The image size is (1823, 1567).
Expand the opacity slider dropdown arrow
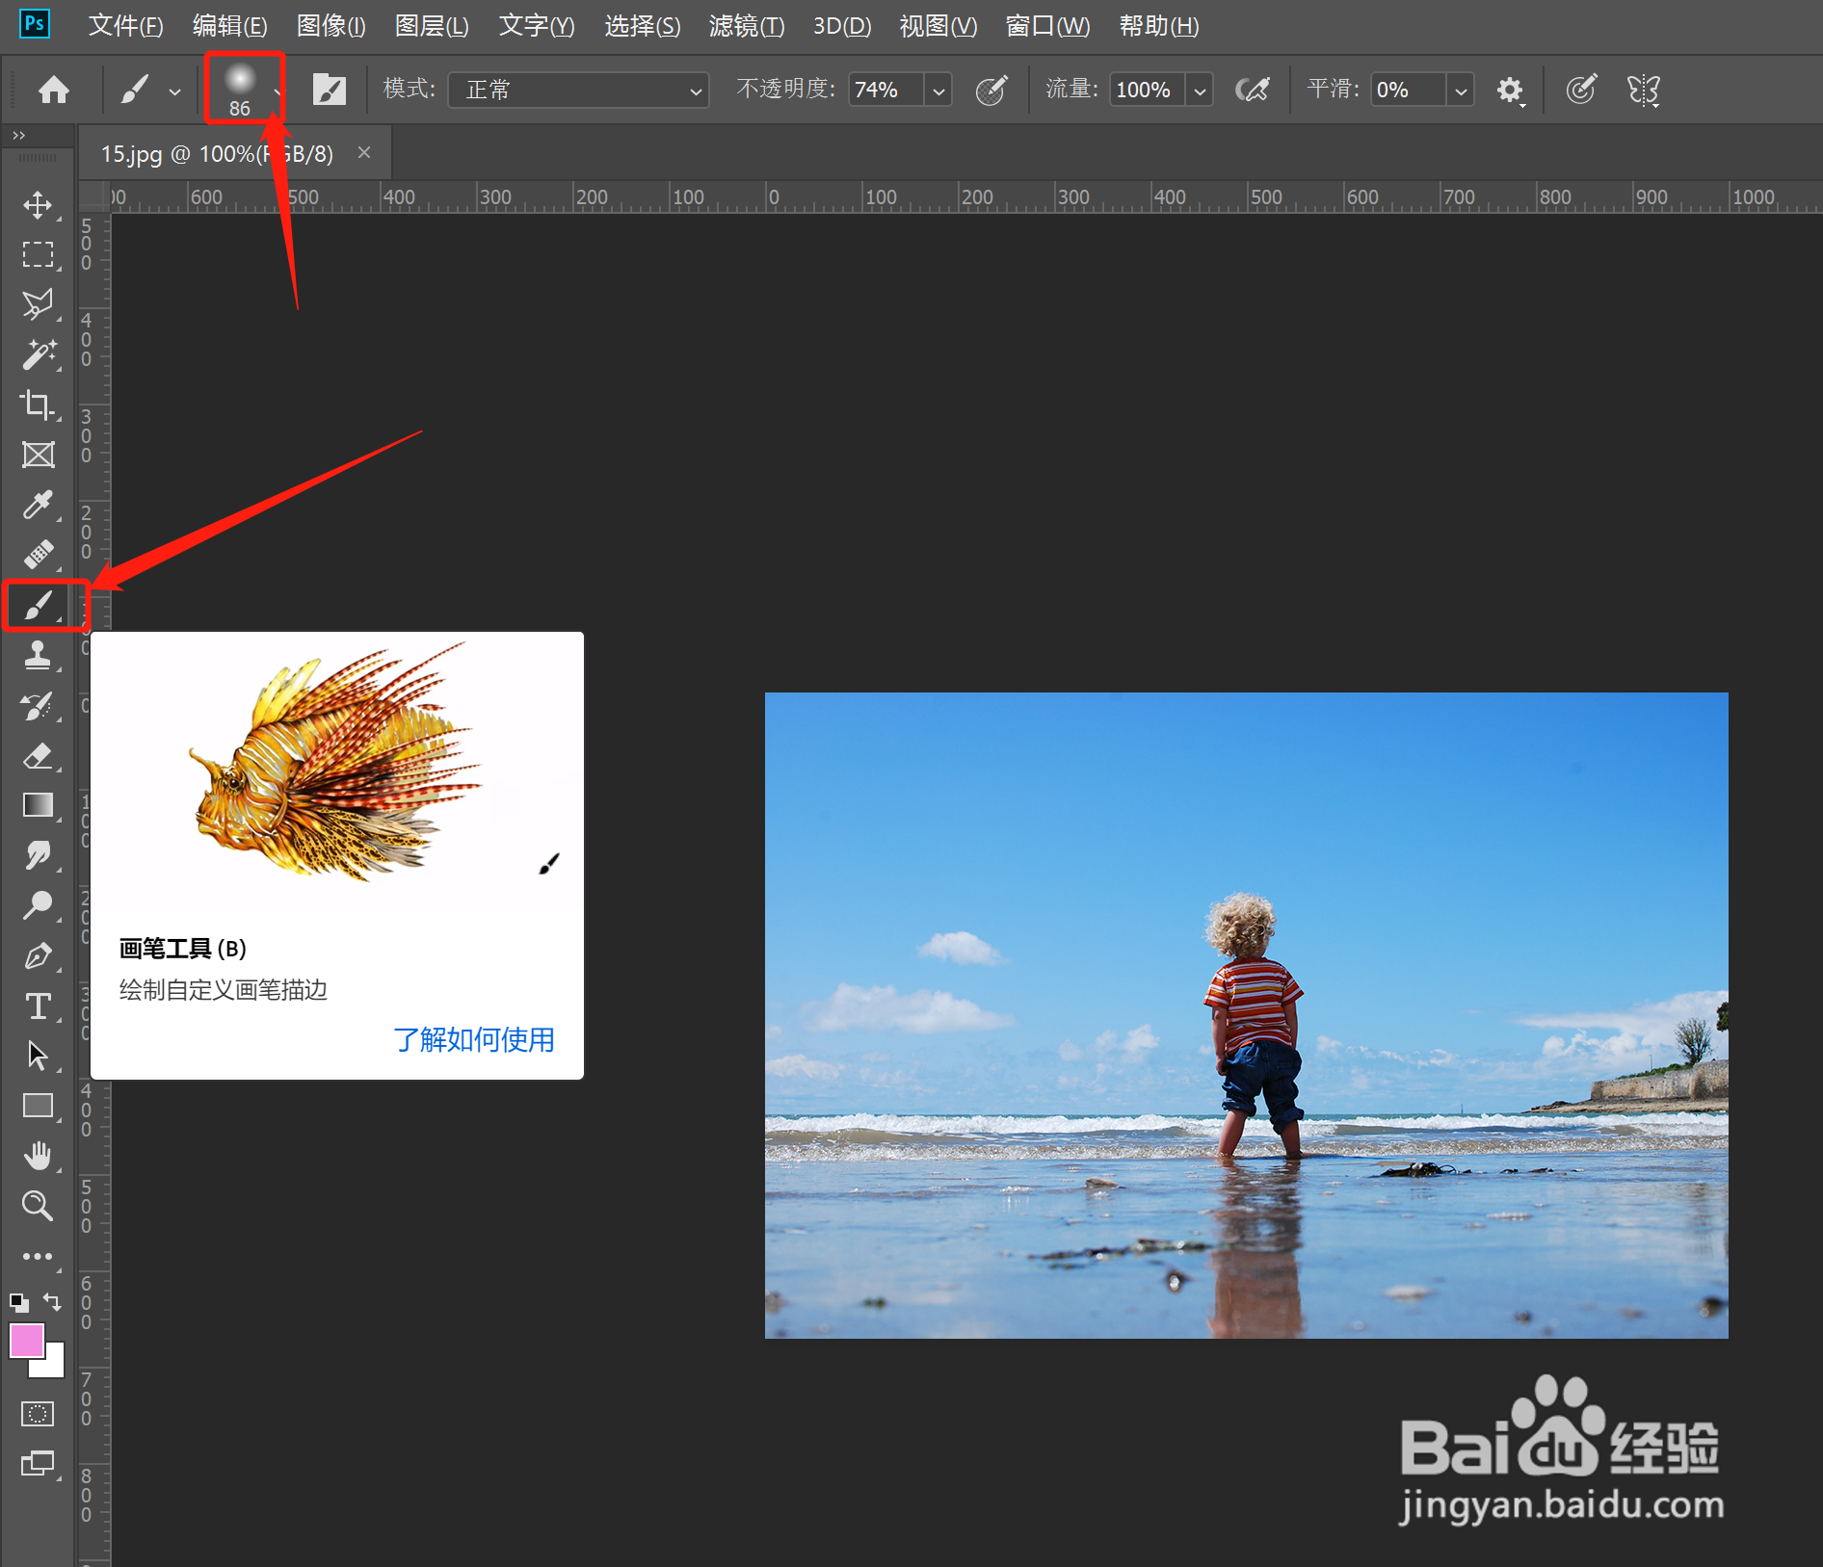pos(938,91)
